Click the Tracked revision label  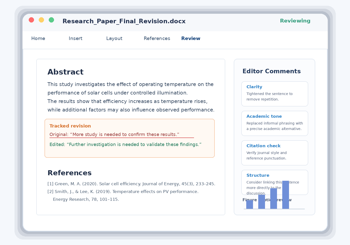(70, 126)
